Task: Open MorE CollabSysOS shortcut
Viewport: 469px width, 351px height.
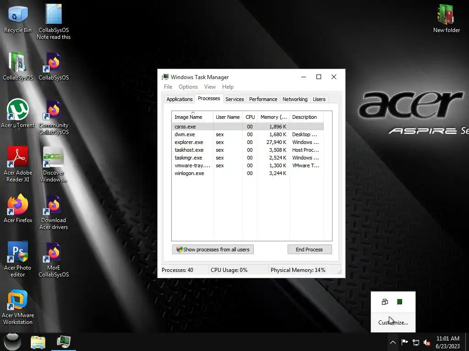Action: (54, 259)
